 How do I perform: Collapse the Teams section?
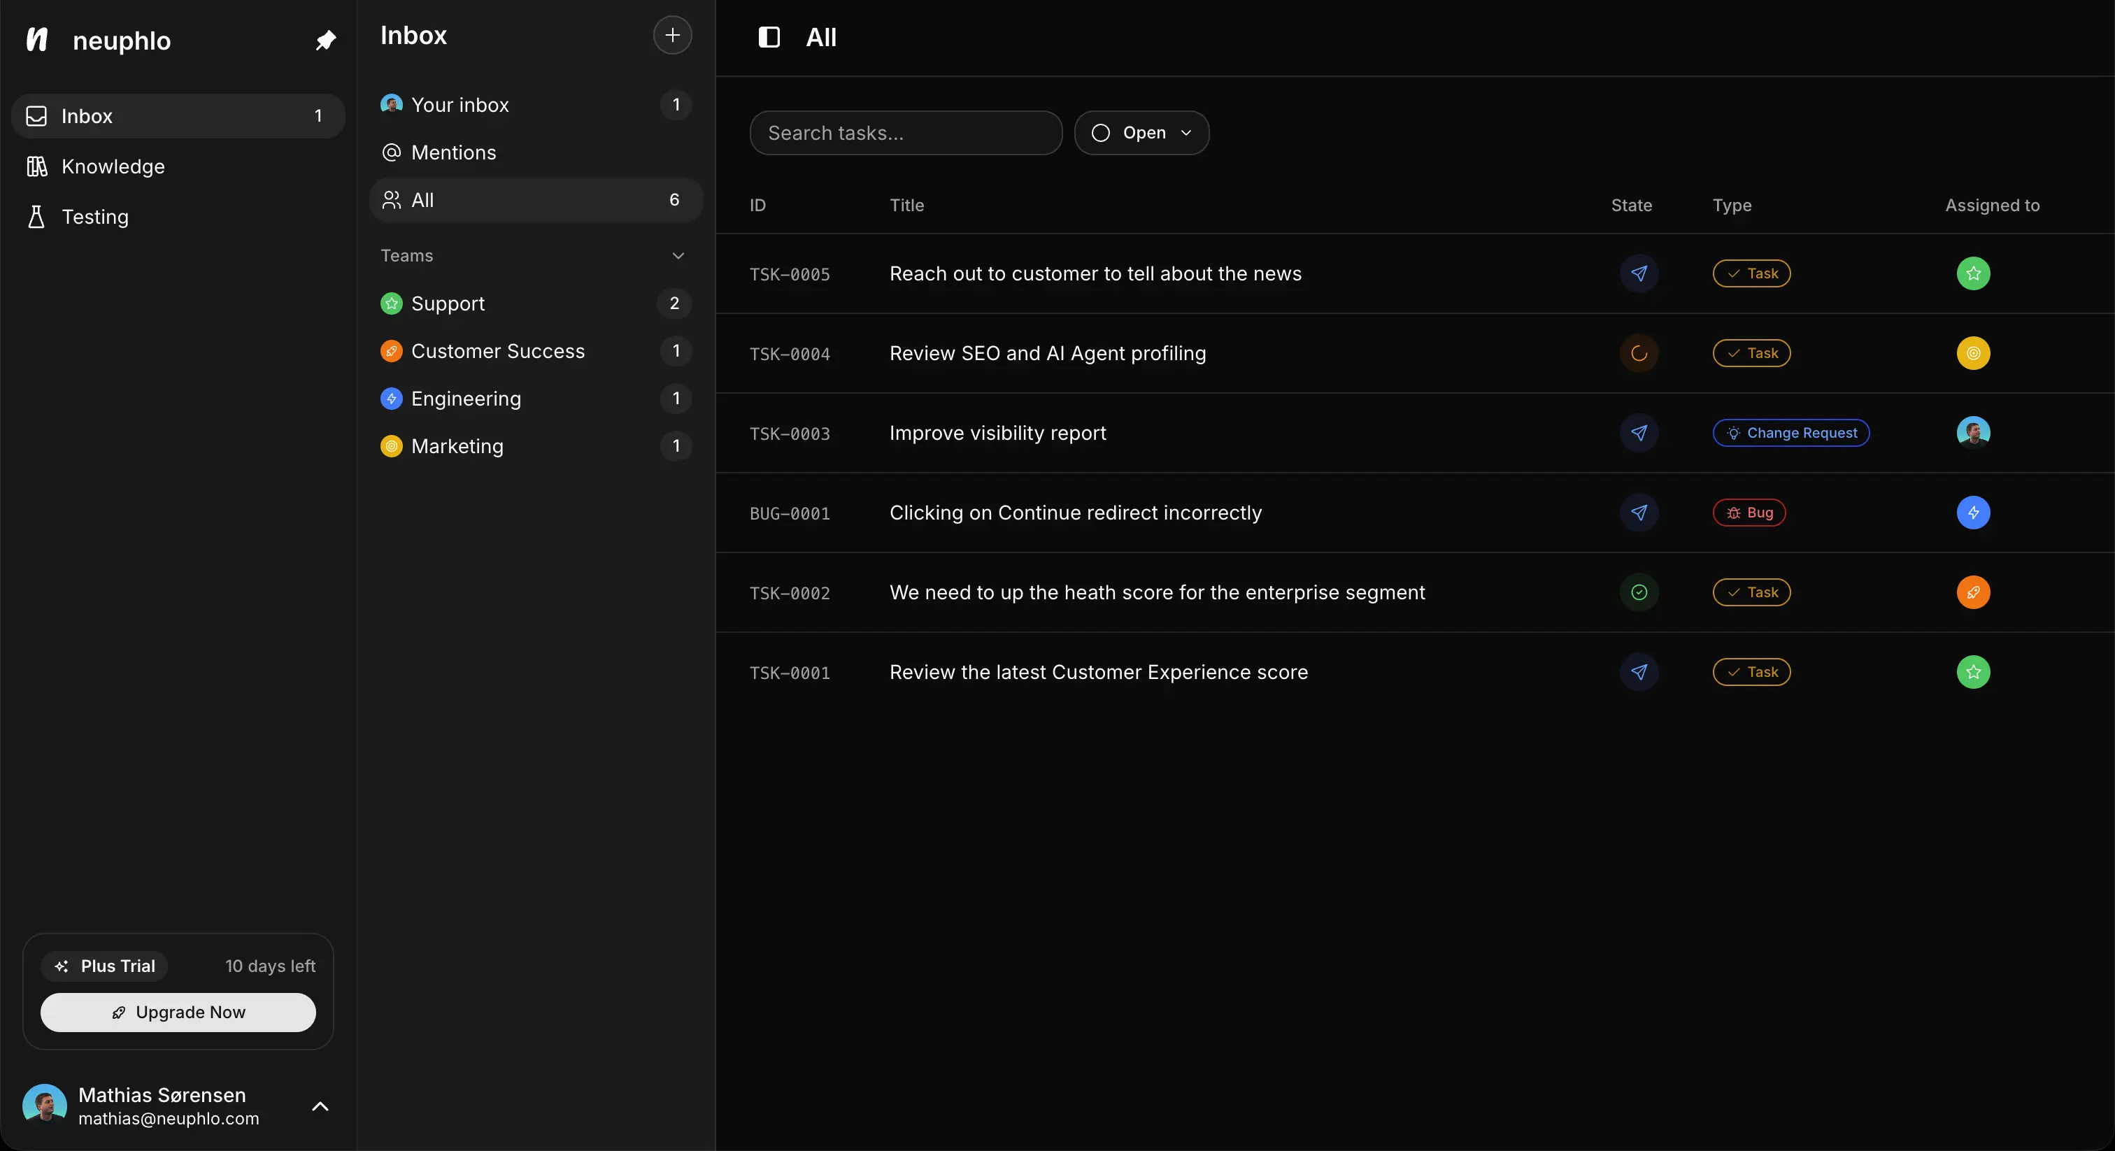679,255
